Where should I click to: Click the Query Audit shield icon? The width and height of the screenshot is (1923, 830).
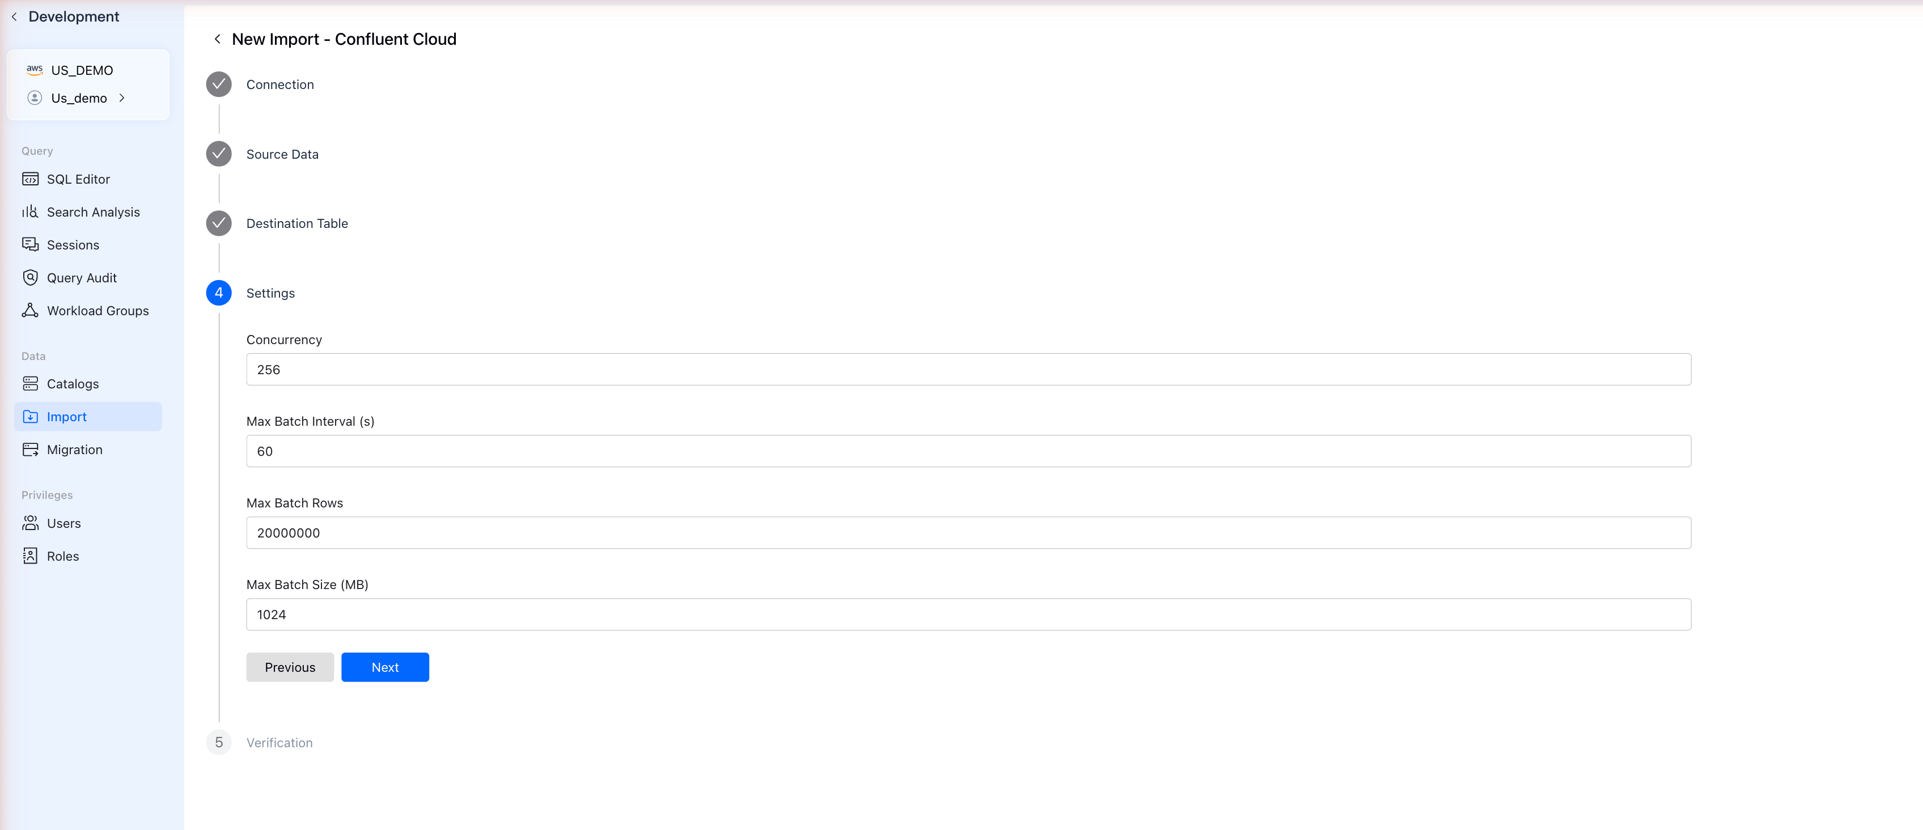pyautogui.click(x=30, y=278)
